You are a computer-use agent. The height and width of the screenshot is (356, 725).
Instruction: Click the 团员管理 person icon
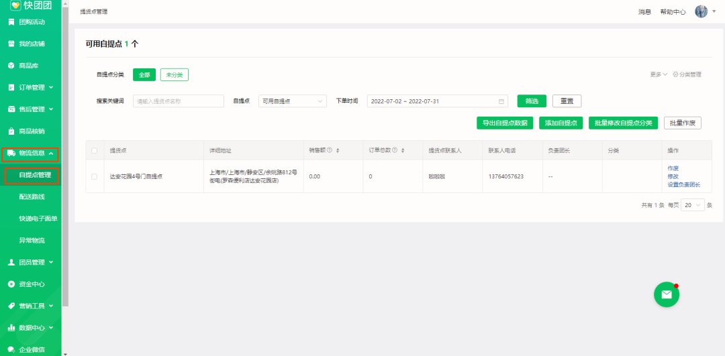click(x=11, y=262)
